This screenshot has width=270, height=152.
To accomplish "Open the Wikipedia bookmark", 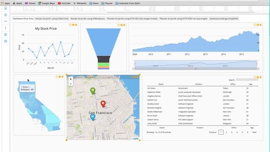I will [x=80, y=3].
